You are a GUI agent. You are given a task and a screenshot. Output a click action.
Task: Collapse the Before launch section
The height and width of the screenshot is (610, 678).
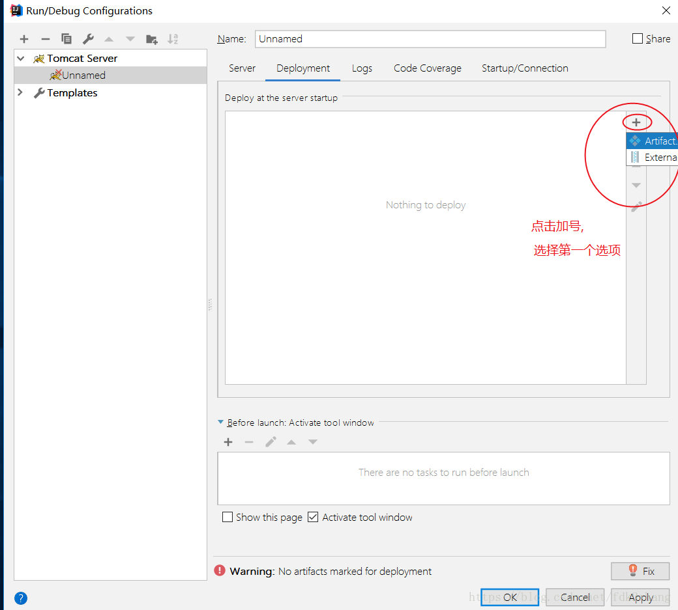(x=220, y=423)
